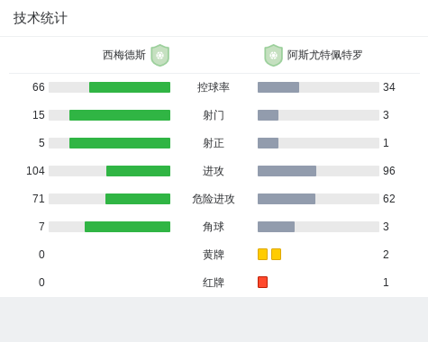The width and height of the screenshot is (428, 342).
Task: Click the 西梅德斯 team badge icon
Action: [160, 55]
